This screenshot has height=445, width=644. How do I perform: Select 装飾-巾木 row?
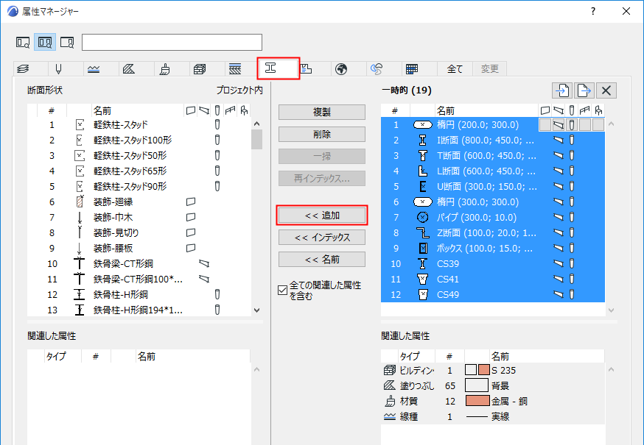pos(139,218)
